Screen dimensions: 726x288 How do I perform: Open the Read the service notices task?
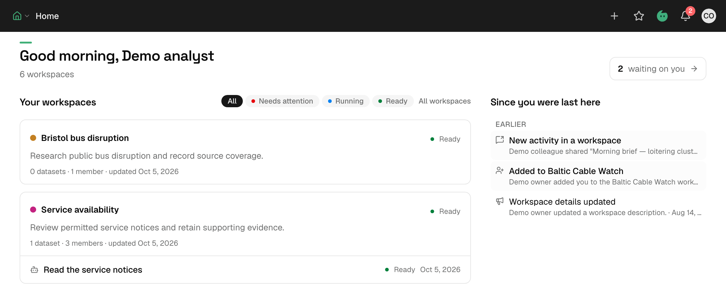245,270
